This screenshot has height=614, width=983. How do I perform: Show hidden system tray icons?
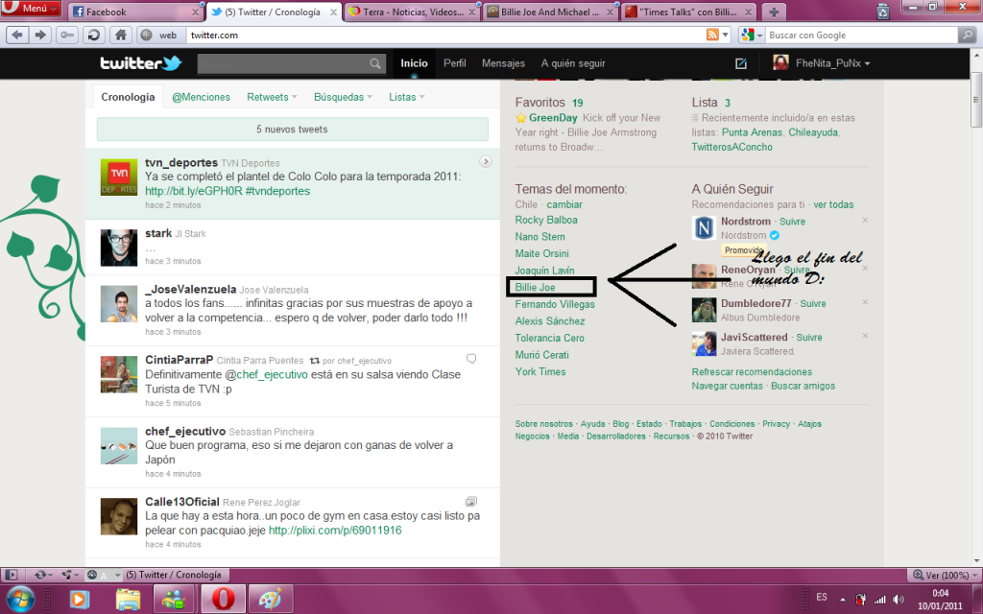pyautogui.click(x=842, y=600)
